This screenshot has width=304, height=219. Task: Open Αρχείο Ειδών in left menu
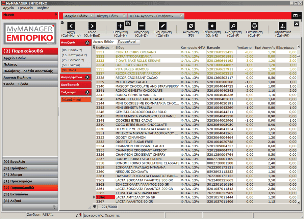30,58
